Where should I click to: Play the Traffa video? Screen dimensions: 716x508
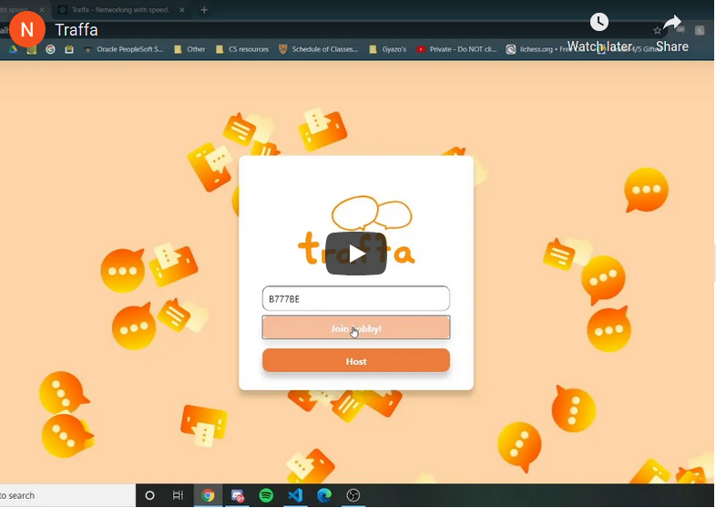click(x=356, y=254)
